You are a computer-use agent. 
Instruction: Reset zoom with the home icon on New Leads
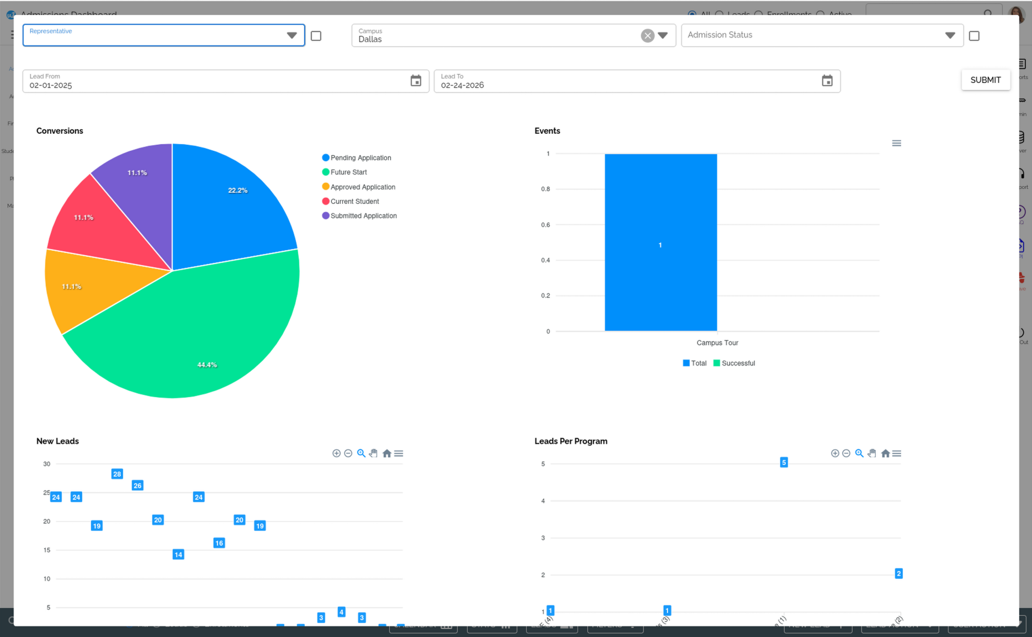[387, 453]
